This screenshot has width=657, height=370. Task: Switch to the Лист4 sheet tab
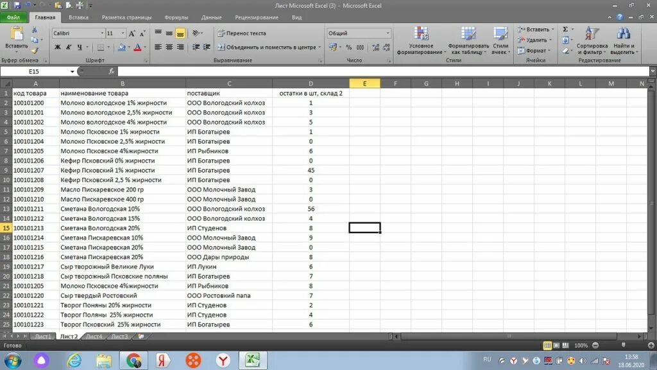pos(94,337)
